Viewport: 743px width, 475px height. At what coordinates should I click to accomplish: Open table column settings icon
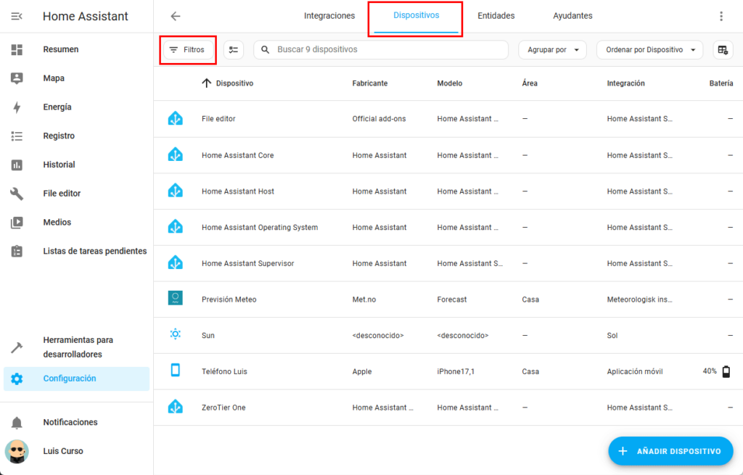(x=722, y=49)
